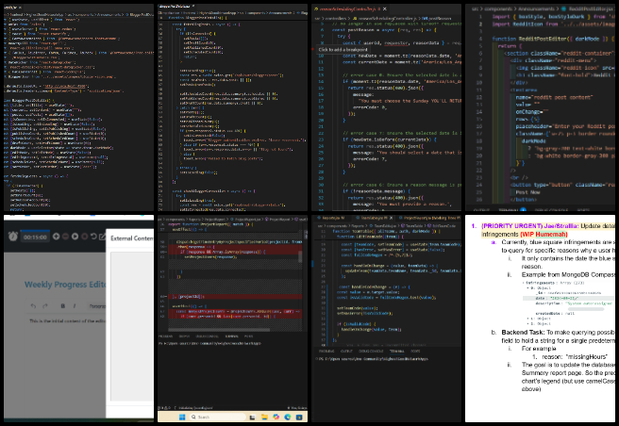Click the 00:15:00 timer field
Viewport: 619px width, 426px height.
click(x=35, y=237)
